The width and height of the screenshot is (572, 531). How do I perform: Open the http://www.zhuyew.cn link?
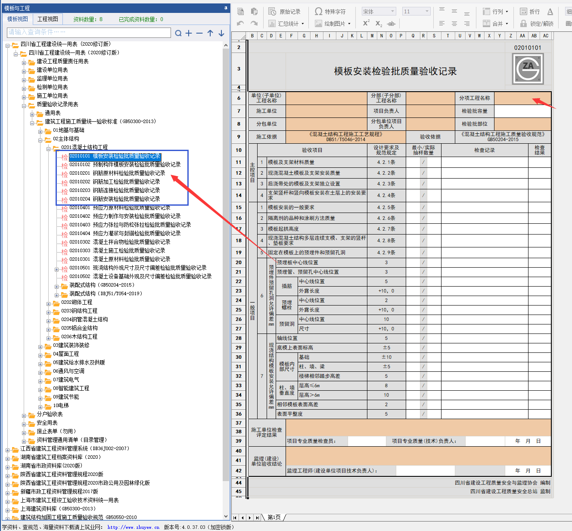click(133, 527)
